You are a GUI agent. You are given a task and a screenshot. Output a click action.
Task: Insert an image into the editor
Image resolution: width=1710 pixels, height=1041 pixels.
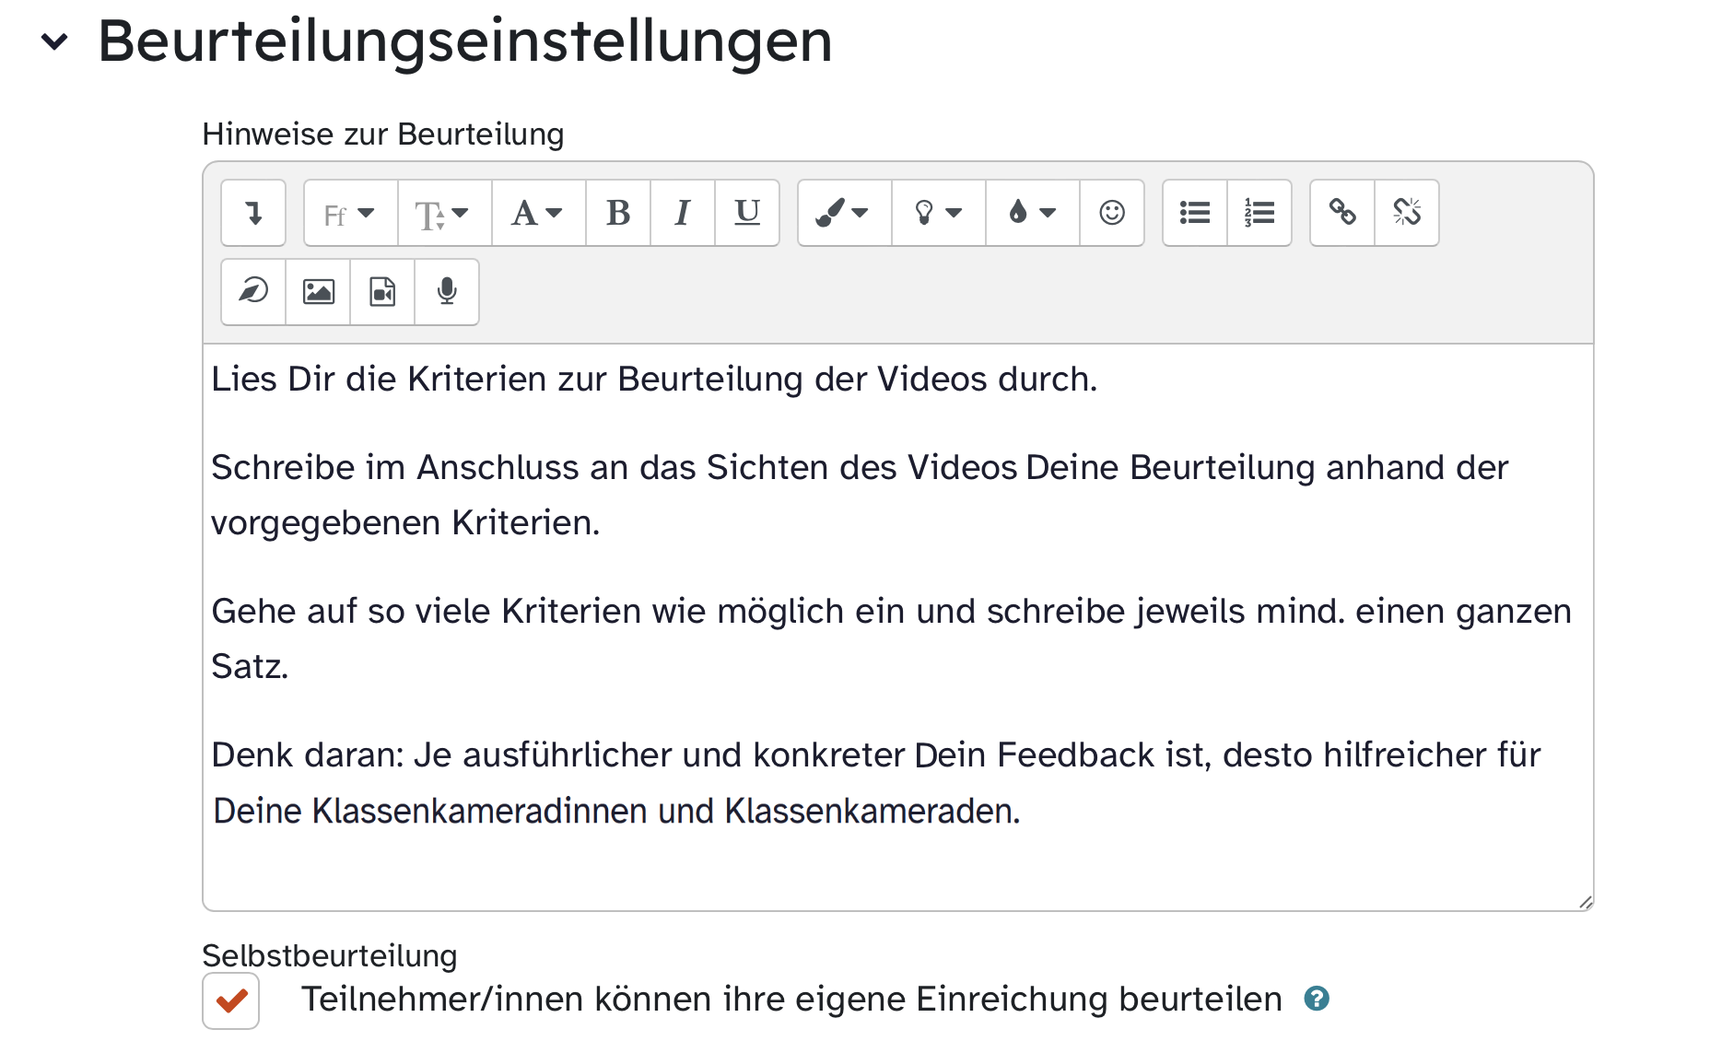click(x=318, y=292)
